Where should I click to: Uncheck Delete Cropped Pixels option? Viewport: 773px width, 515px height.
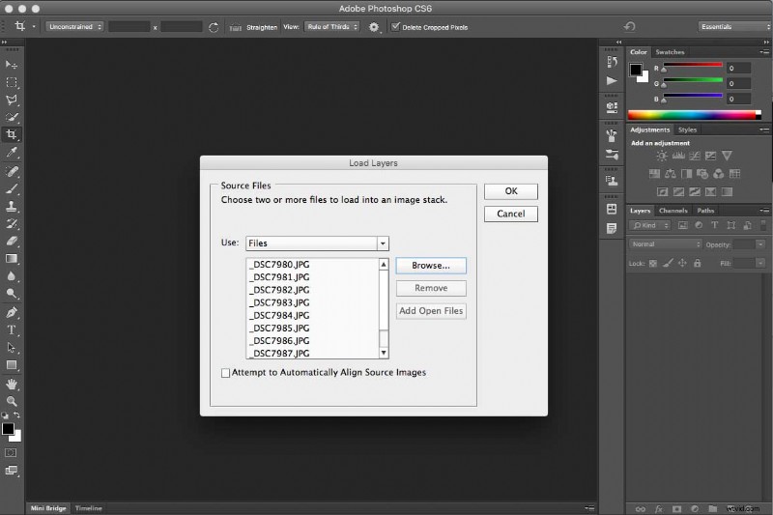(395, 27)
